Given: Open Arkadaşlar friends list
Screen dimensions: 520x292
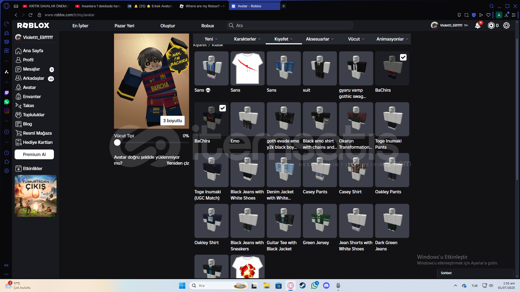Looking at the screenshot, I should tap(34, 78).
